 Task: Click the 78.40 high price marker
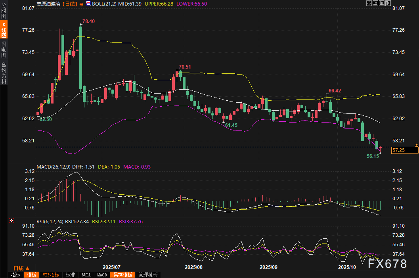point(88,21)
